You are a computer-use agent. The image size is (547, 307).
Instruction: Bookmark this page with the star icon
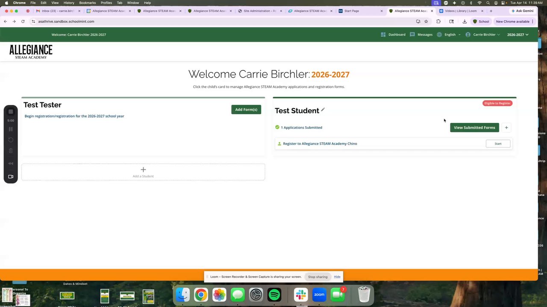coord(426,21)
